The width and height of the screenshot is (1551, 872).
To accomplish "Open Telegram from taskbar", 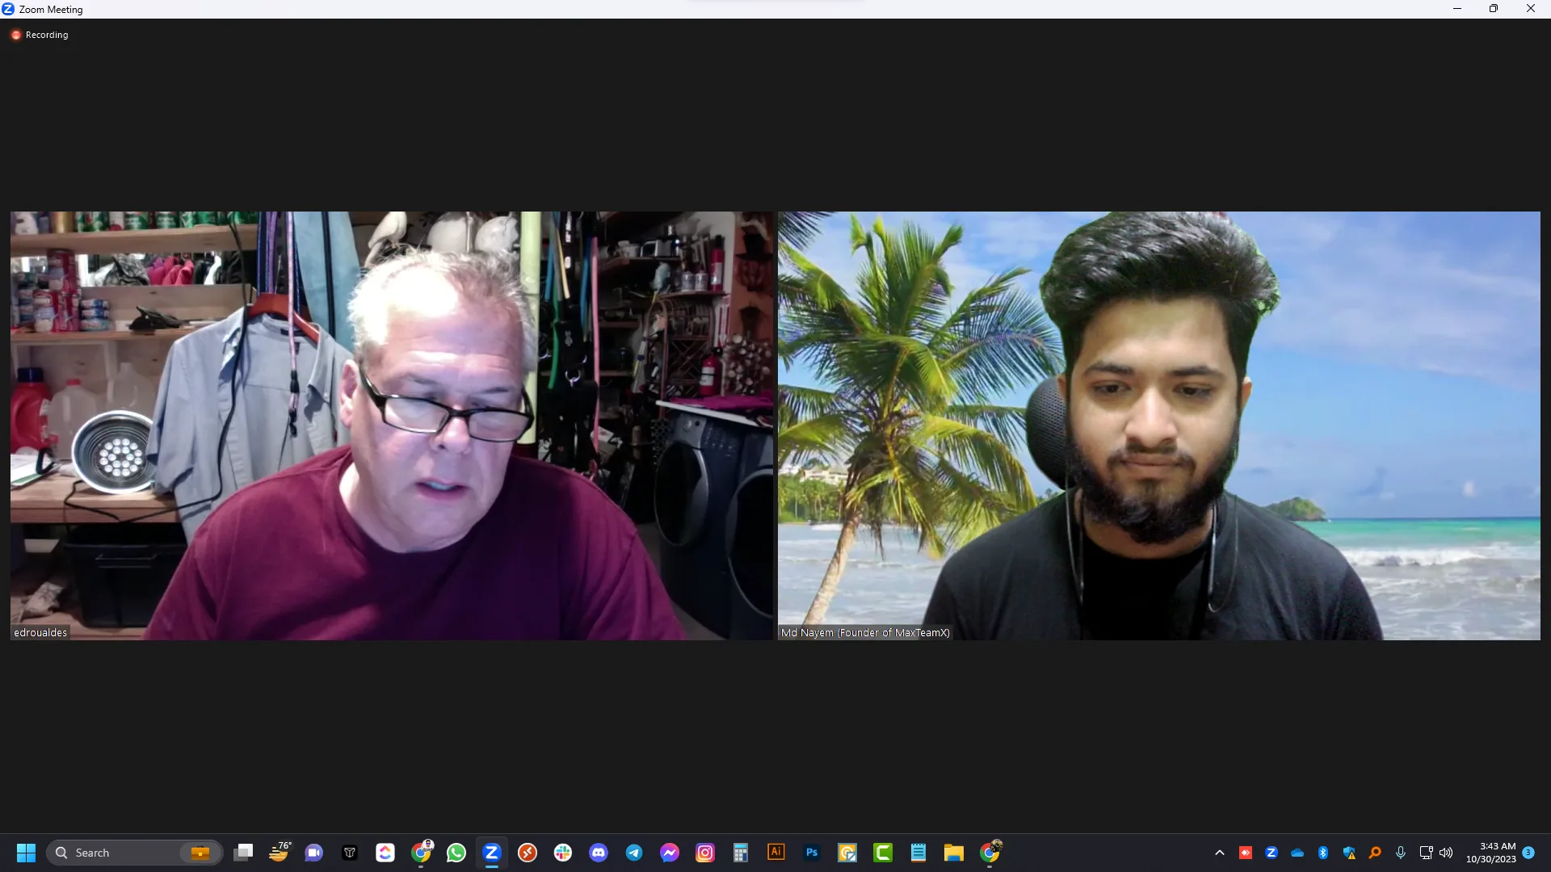I will coord(634,853).
